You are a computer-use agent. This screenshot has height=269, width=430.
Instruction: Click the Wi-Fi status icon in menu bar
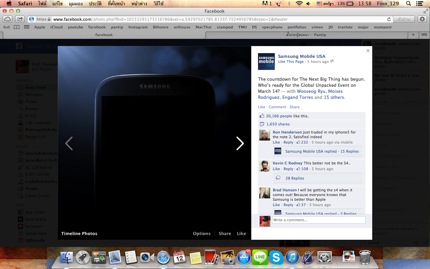pos(299,3)
